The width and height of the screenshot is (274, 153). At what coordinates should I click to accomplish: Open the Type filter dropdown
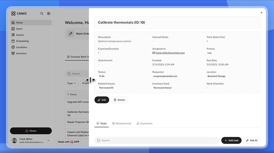pos(71,83)
